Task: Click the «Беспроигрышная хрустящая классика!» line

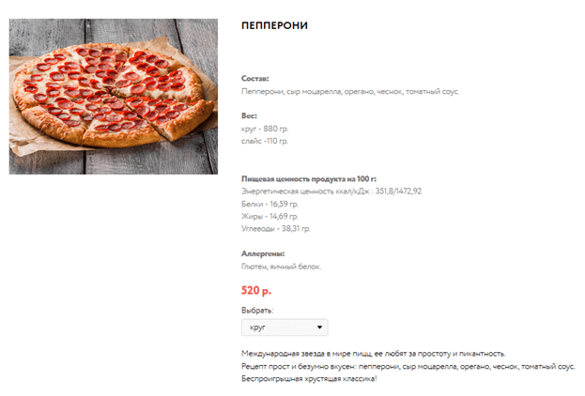Action: (x=308, y=378)
